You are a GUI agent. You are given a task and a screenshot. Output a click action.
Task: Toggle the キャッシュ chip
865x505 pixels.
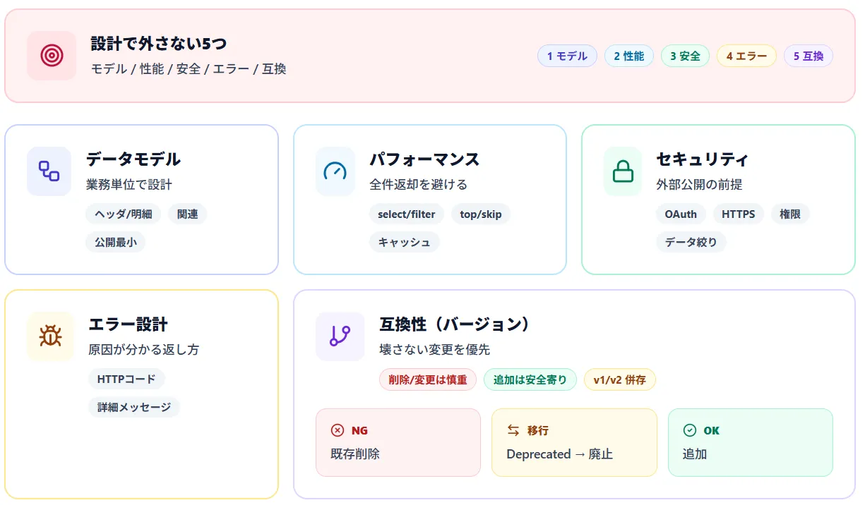[404, 242]
